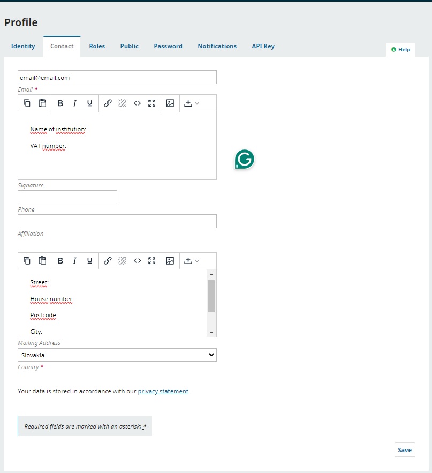This screenshot has height=473, width=432.
Task: Click fullscreen icon in Mailing Address editor
Action: point(152,261)
